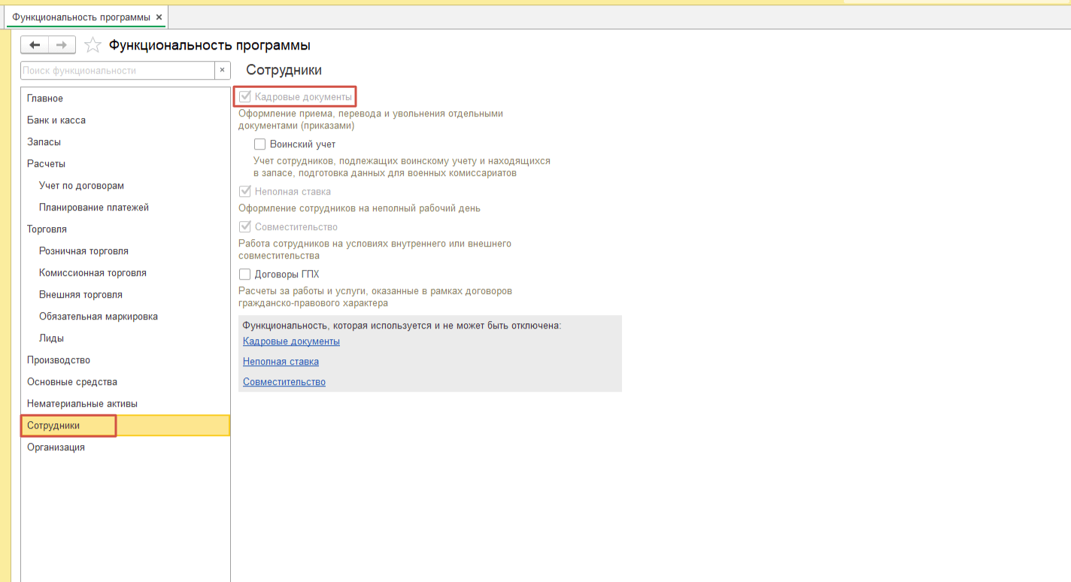The height and width of the screenshot is (582, 1071).
Task: Select Комиссионная торговля subsection
Action: click(x=125, y=273)
